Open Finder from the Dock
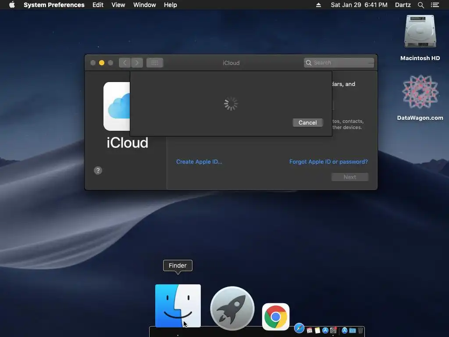Viewport: 449px width, 337px height. (x=178, y=305)
